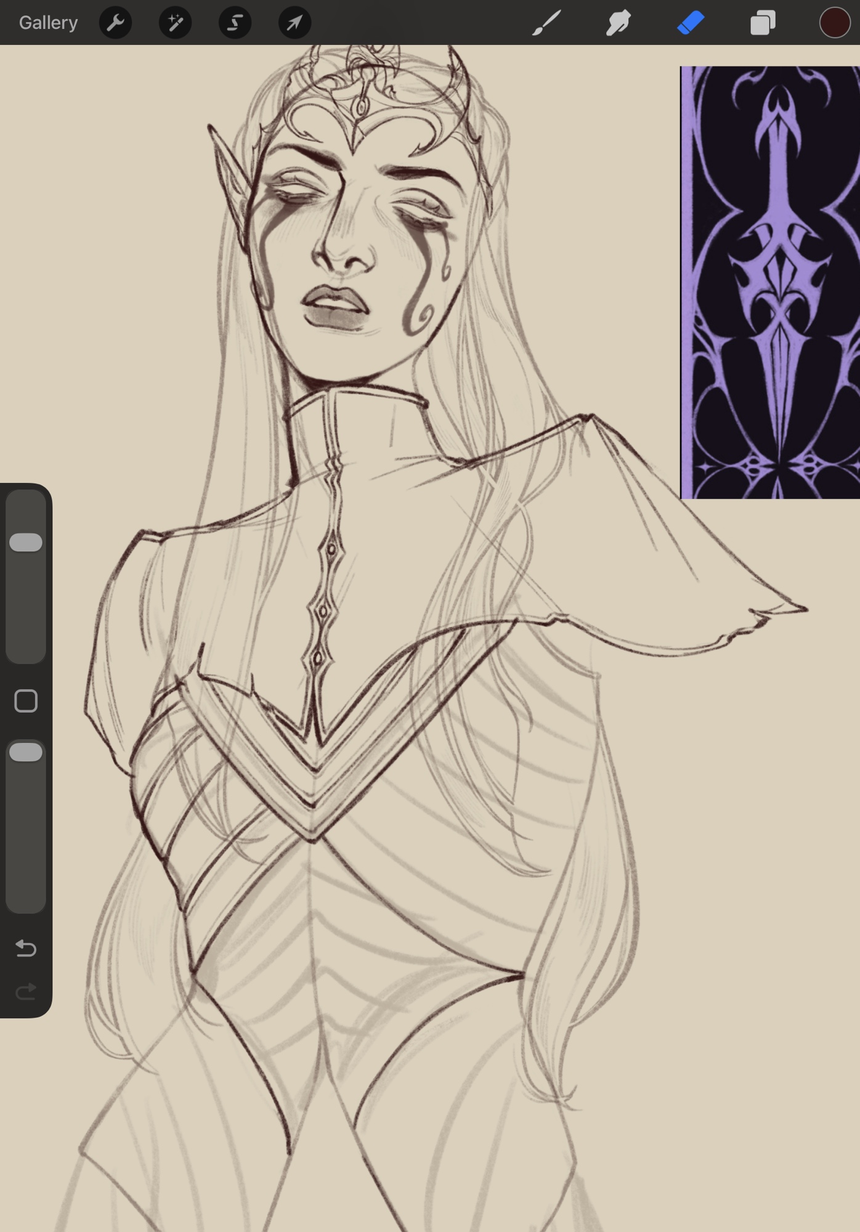Activate the Selection tool
The image size is (860, 1232).
click(235, 23)
